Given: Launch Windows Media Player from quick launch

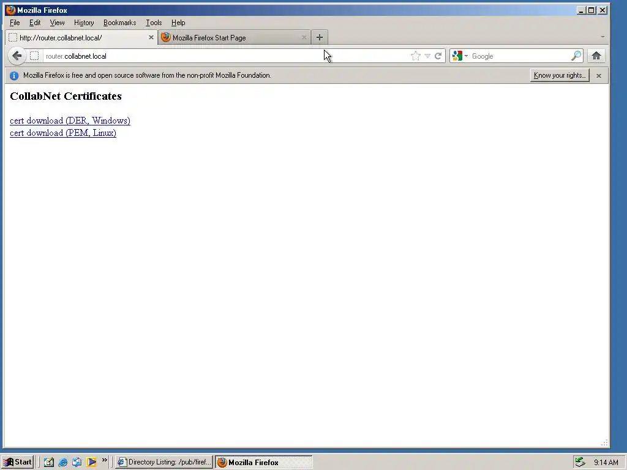Looking at the screenshot, I should [x=91, y=462].
